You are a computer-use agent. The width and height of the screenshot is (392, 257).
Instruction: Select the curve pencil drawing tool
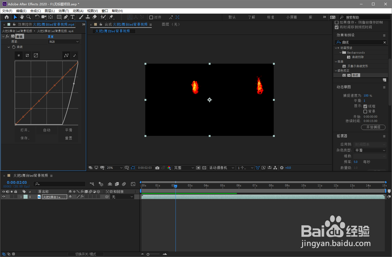(75, 55)
